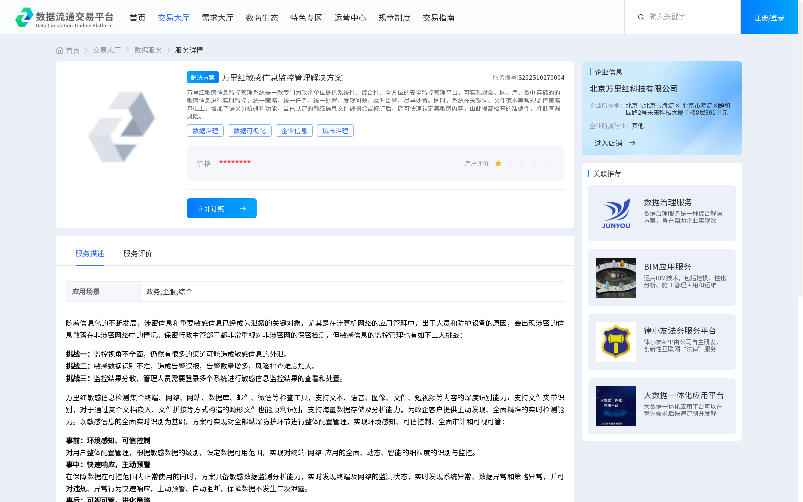This screenshot has height=502, width=803.
Task: Open 运营中心 in the top navigation
Action: (x=350, y=18)
